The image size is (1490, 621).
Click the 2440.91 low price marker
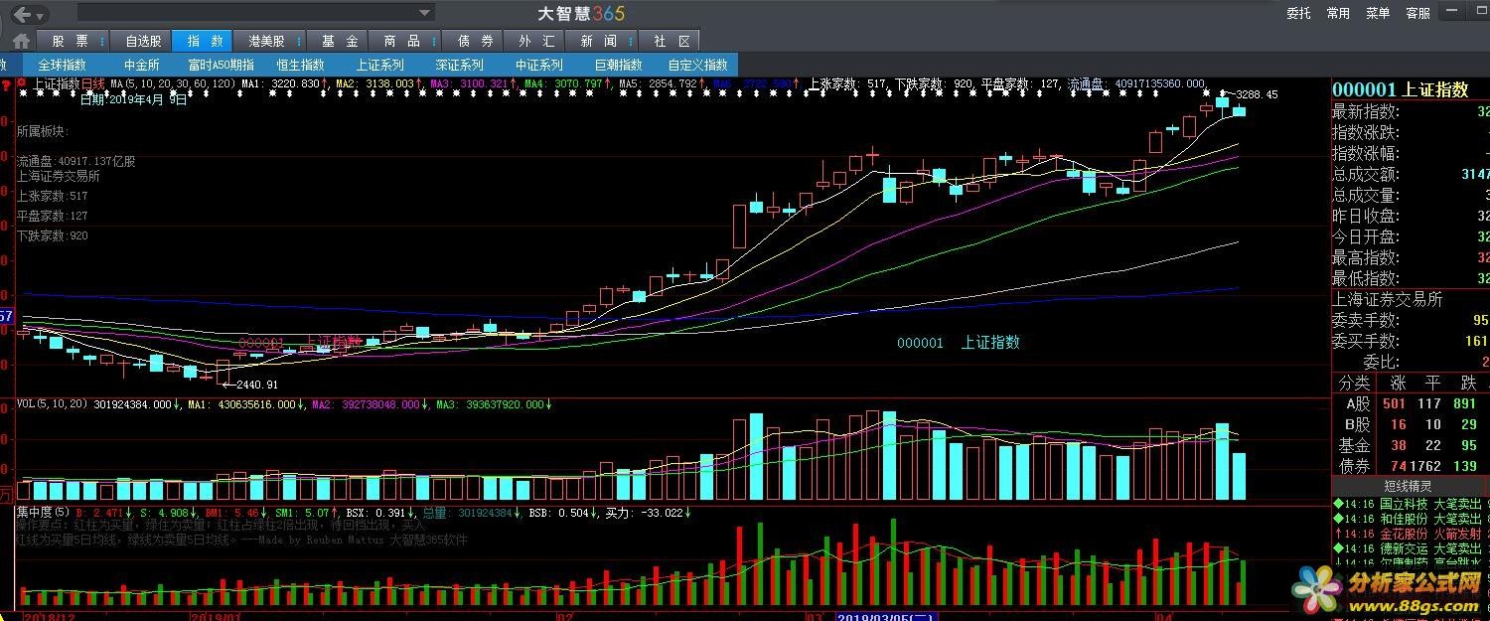(256, 385)
